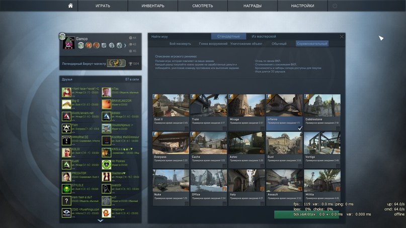Switch to the Из мастерской tab

pyautogui.click(x=264, y=37)
